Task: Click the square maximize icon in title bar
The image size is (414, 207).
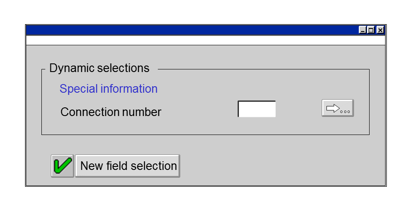Action: 371,30
